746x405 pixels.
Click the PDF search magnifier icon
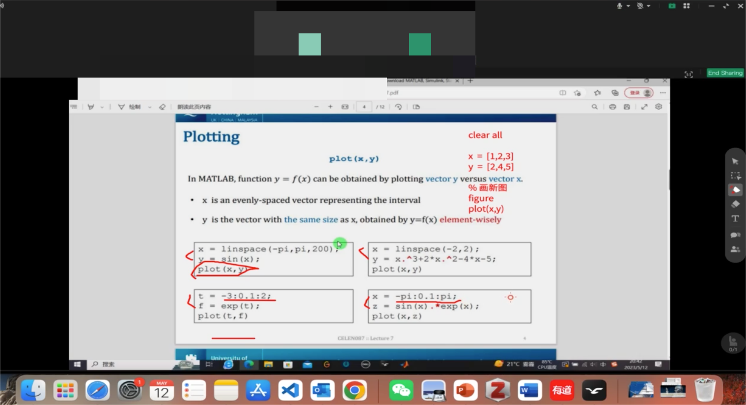pyautogui.click(x=594, y=107)
